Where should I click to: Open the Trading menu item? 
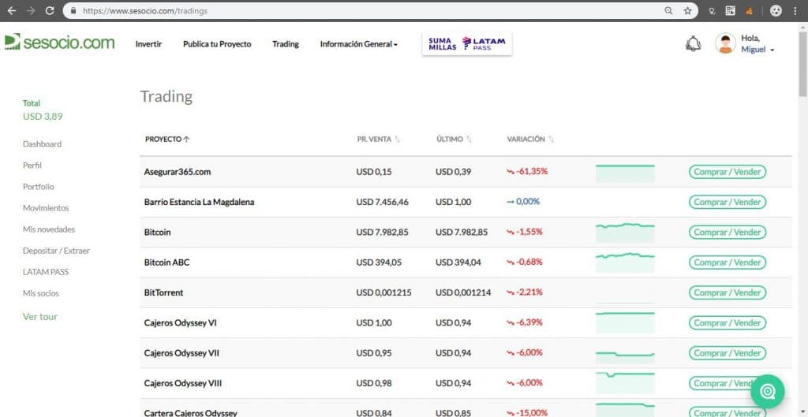[286, 44]
